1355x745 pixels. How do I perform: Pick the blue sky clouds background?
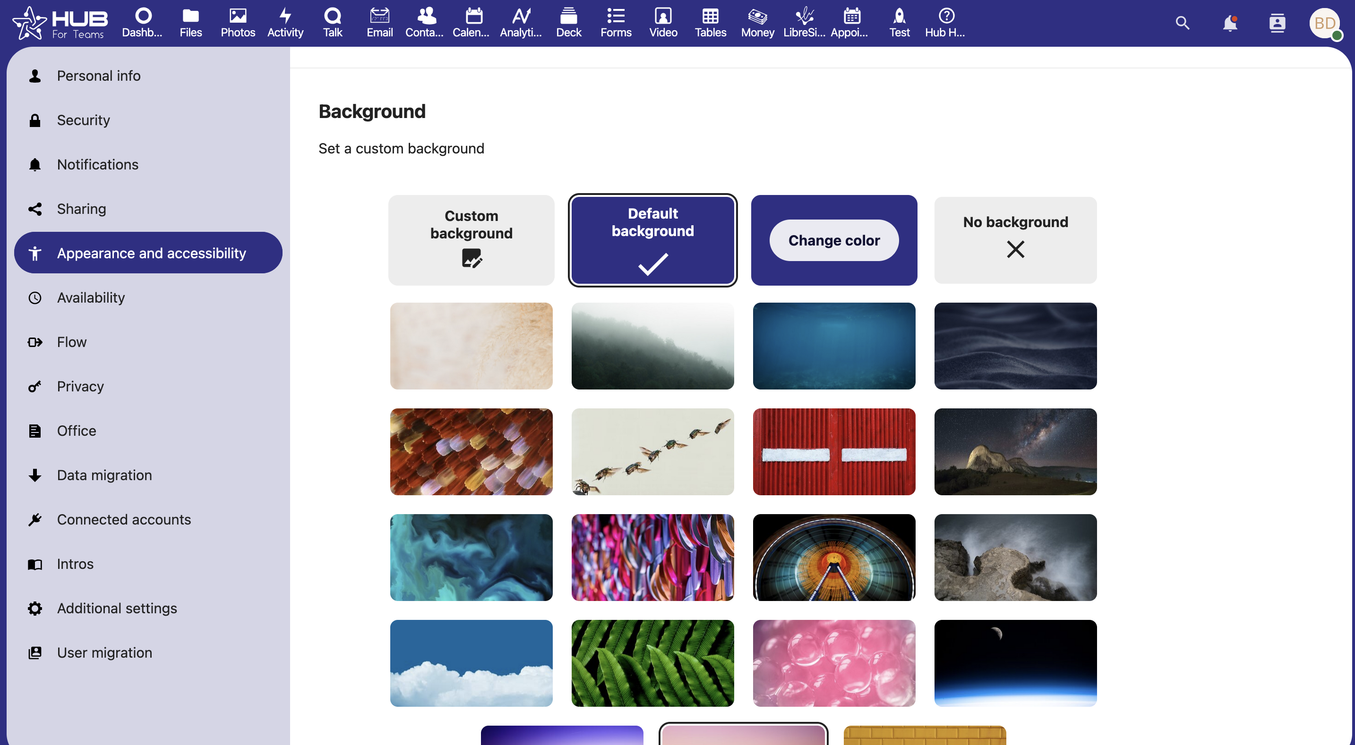472,663
